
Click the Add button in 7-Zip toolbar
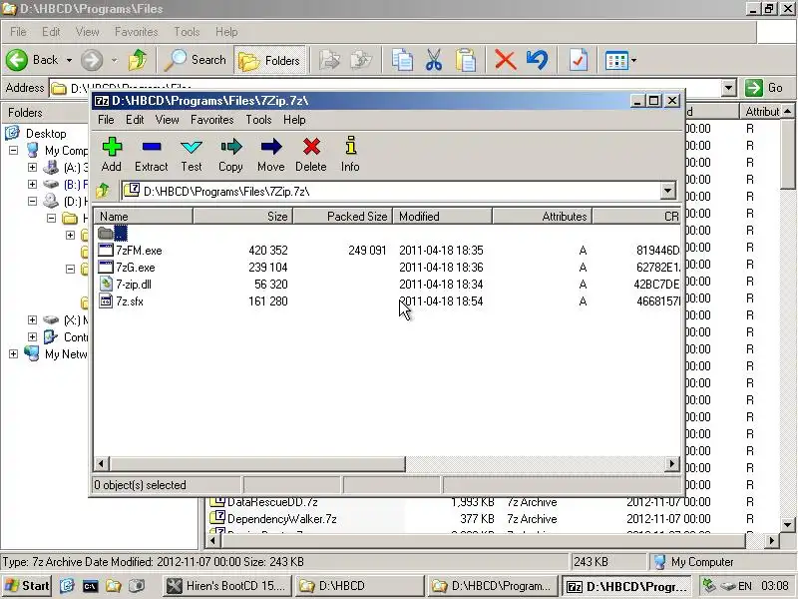112,155
